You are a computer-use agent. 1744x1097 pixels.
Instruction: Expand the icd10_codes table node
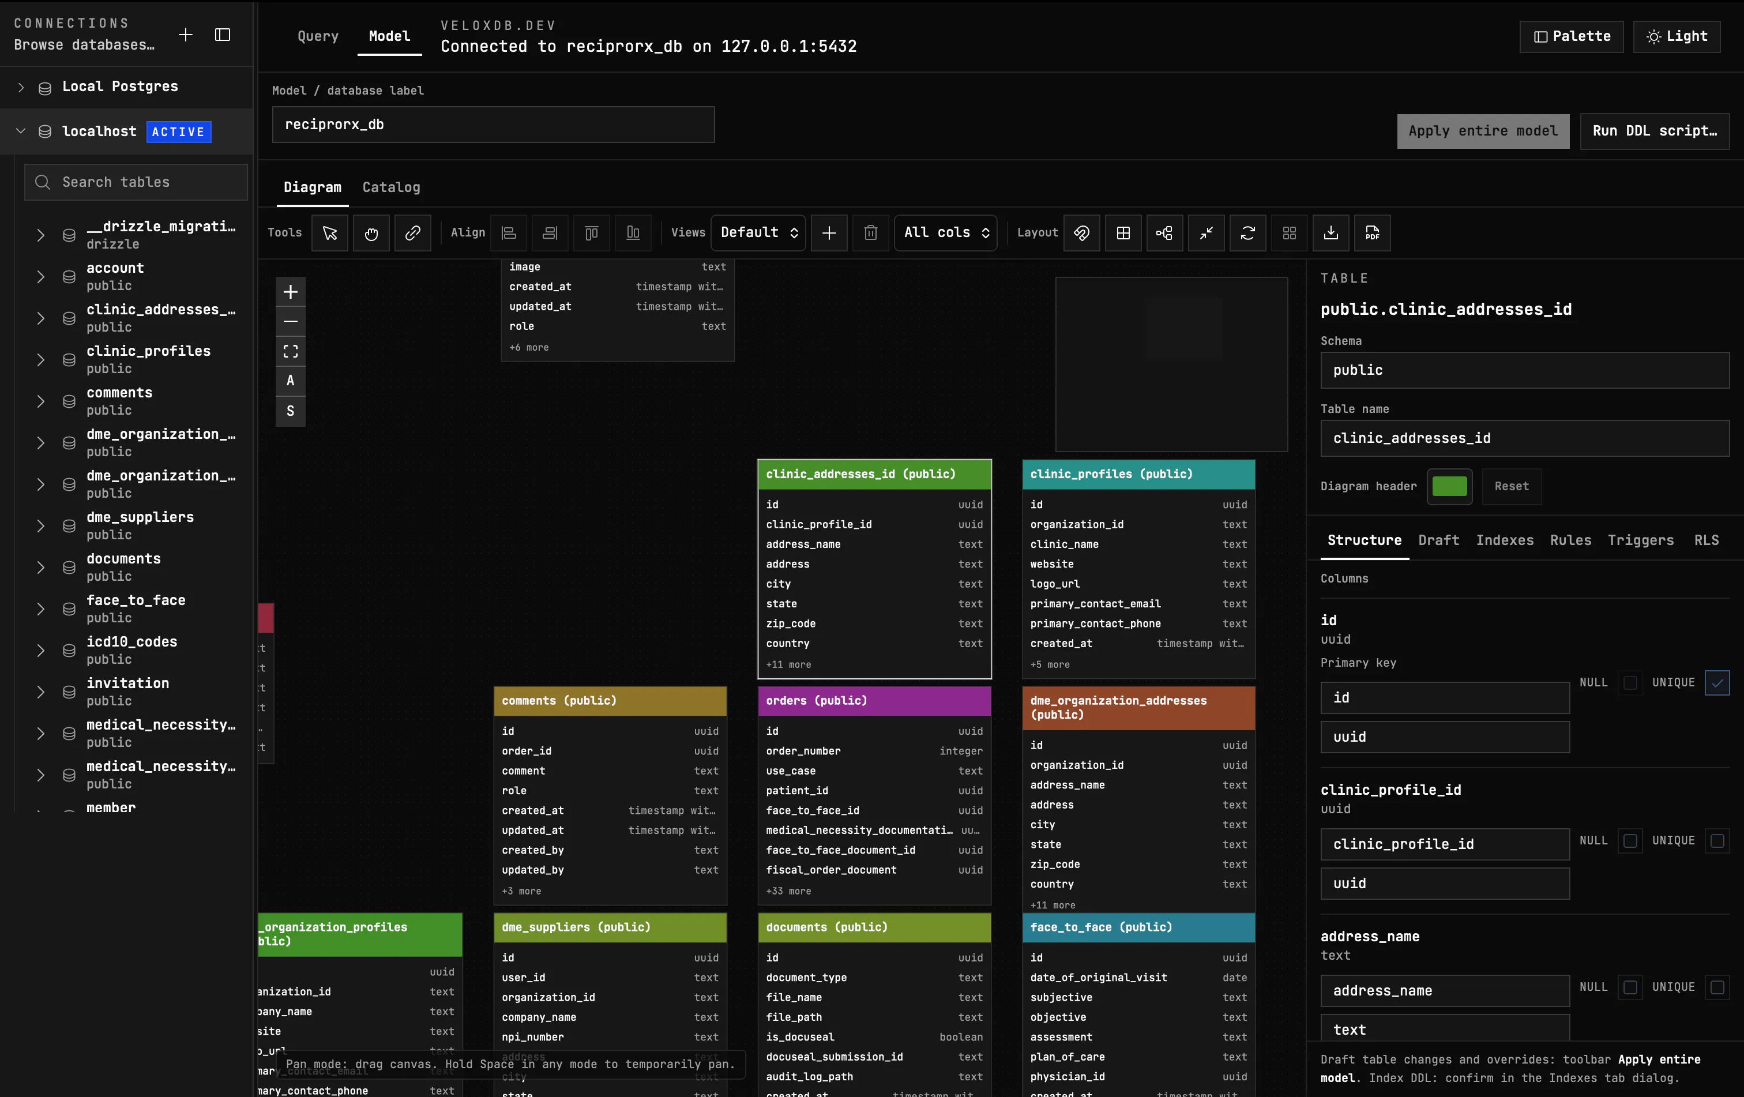[x=40, y=650]
